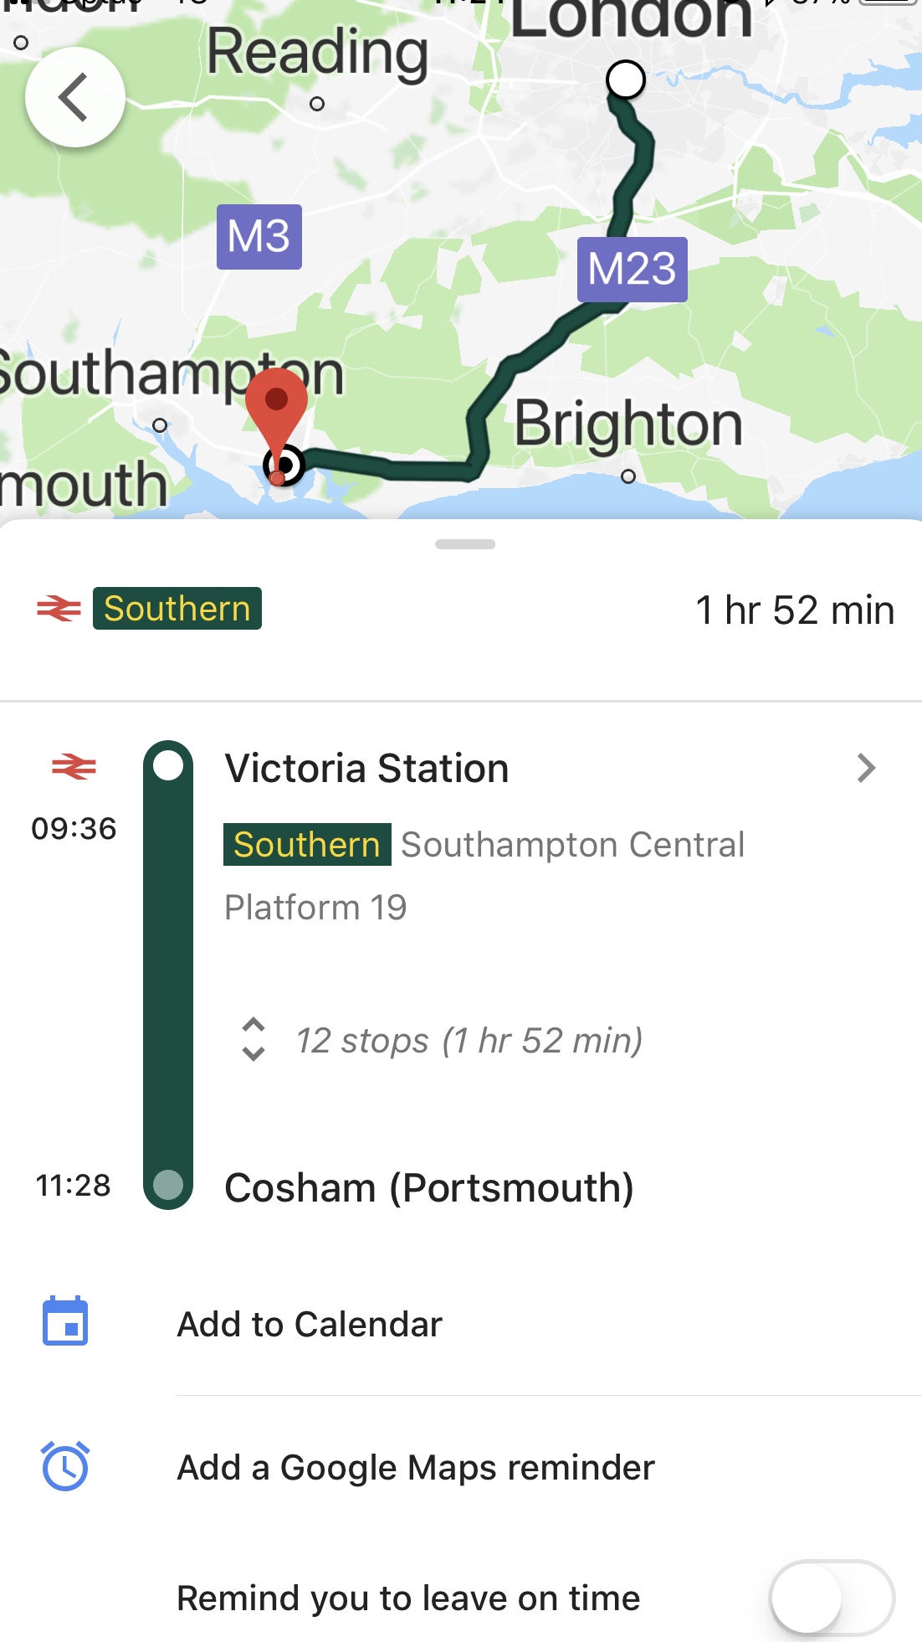Tap the back arrow button
922x1642 pixels.
(75, 97)
